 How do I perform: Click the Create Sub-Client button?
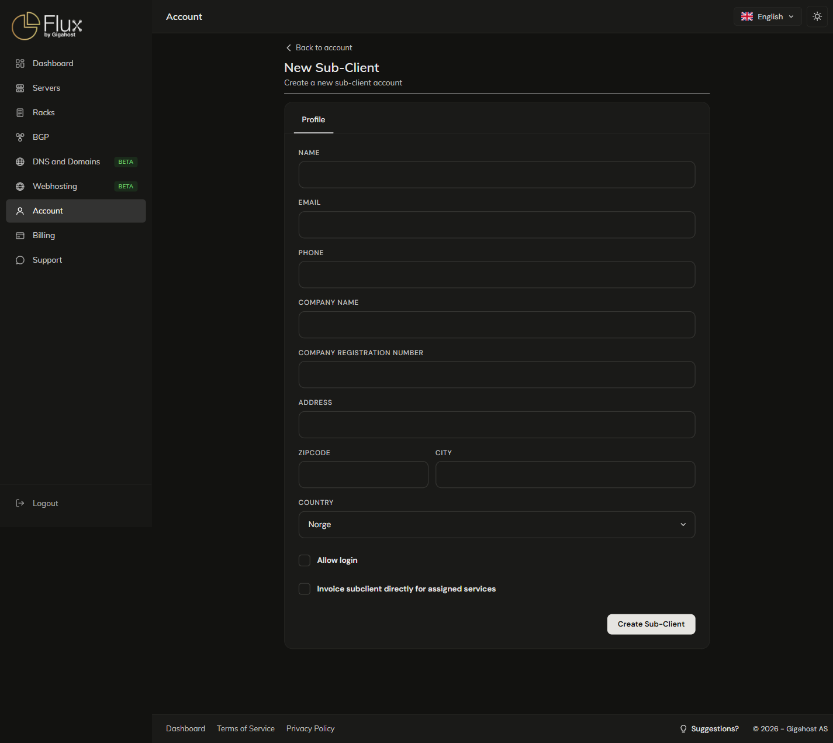(x=651, y=624)
